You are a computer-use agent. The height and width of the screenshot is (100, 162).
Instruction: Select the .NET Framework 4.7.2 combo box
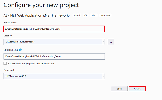(54, 76)
